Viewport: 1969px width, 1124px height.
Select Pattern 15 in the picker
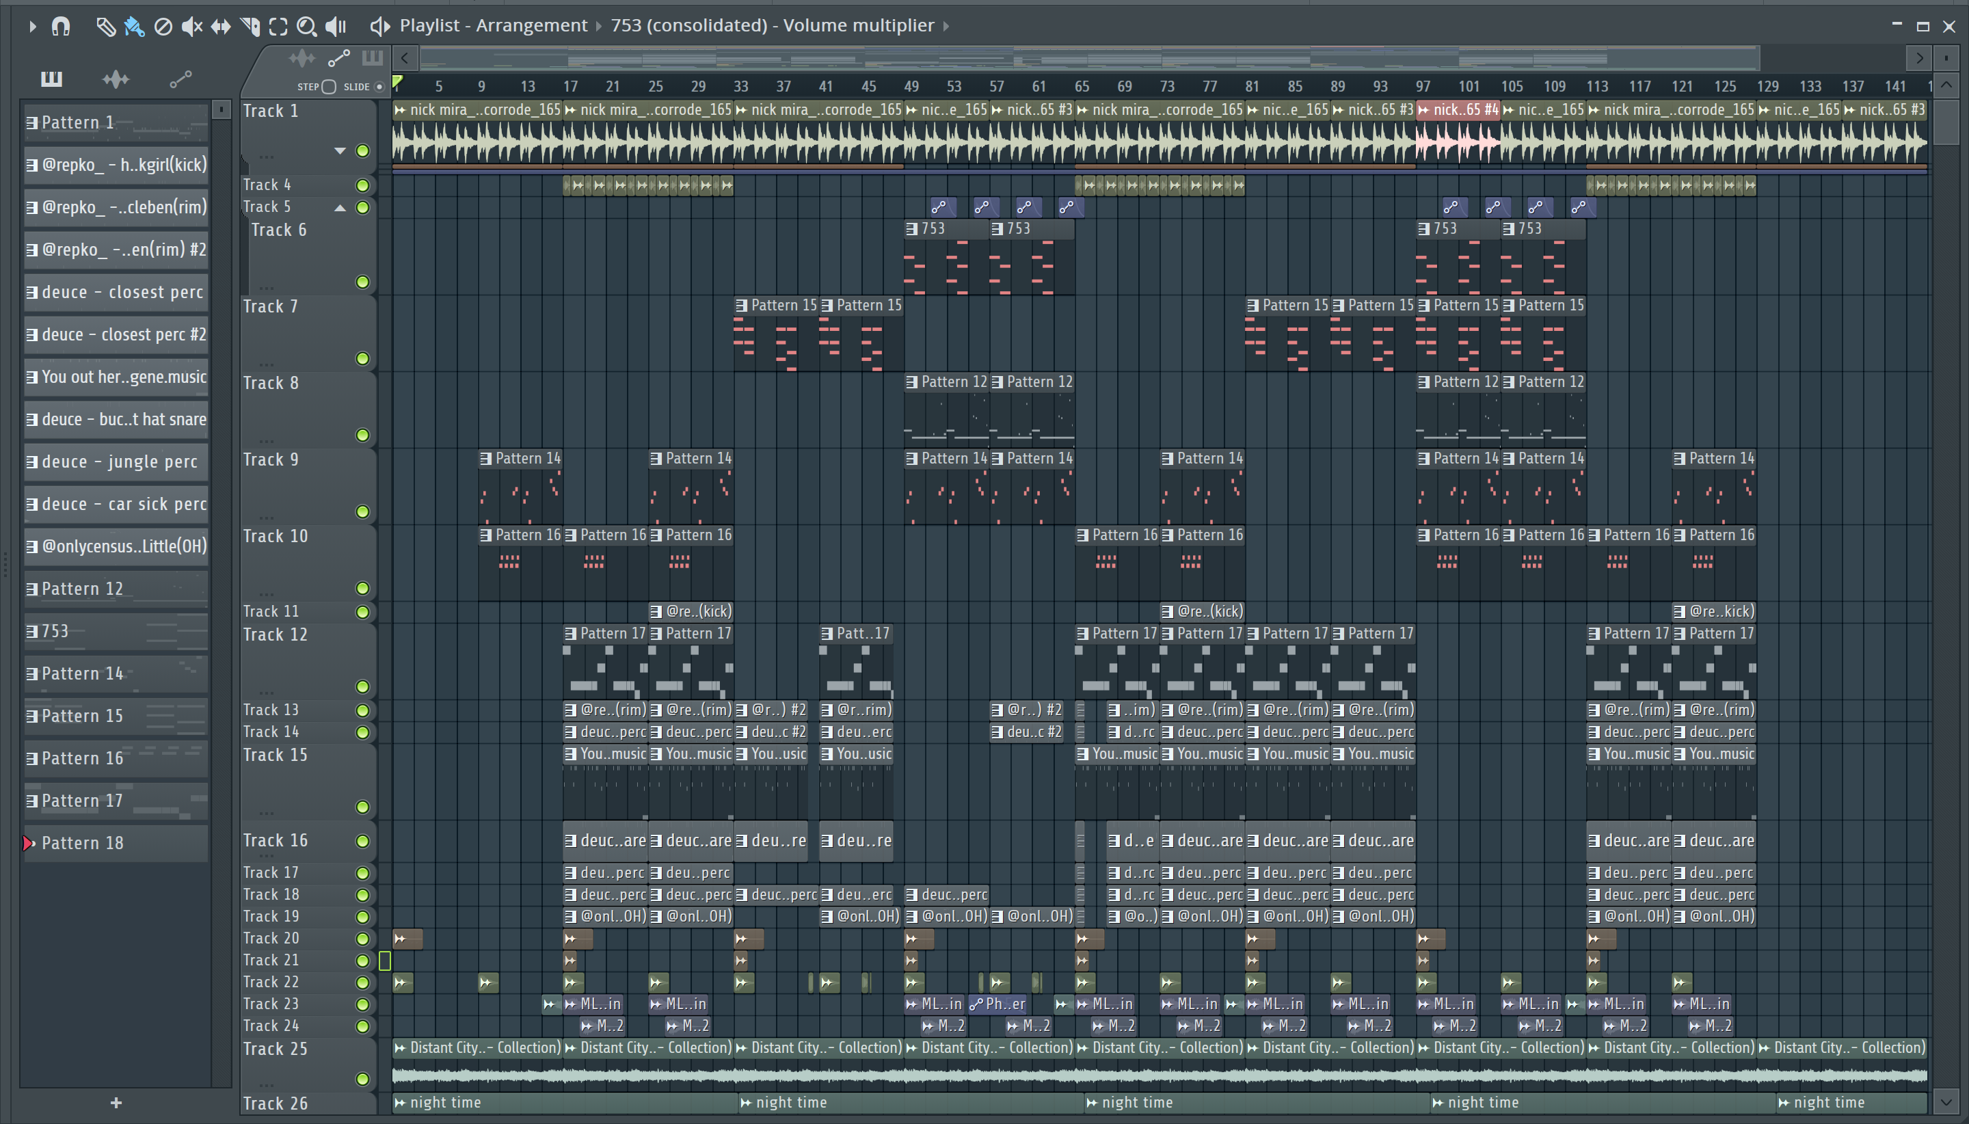116,716
